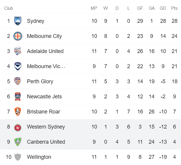Click the Brisbane Roar club crest
Screen dimensions: 181x165
click(x=18, y=112)
